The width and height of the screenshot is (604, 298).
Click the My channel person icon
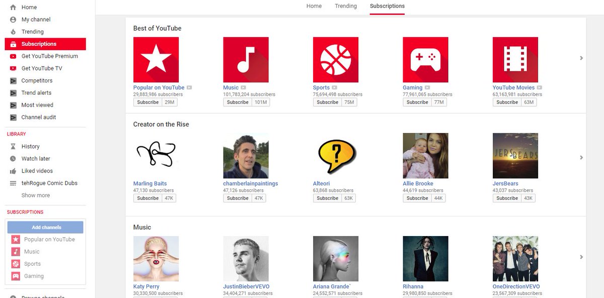coord(13,20)
